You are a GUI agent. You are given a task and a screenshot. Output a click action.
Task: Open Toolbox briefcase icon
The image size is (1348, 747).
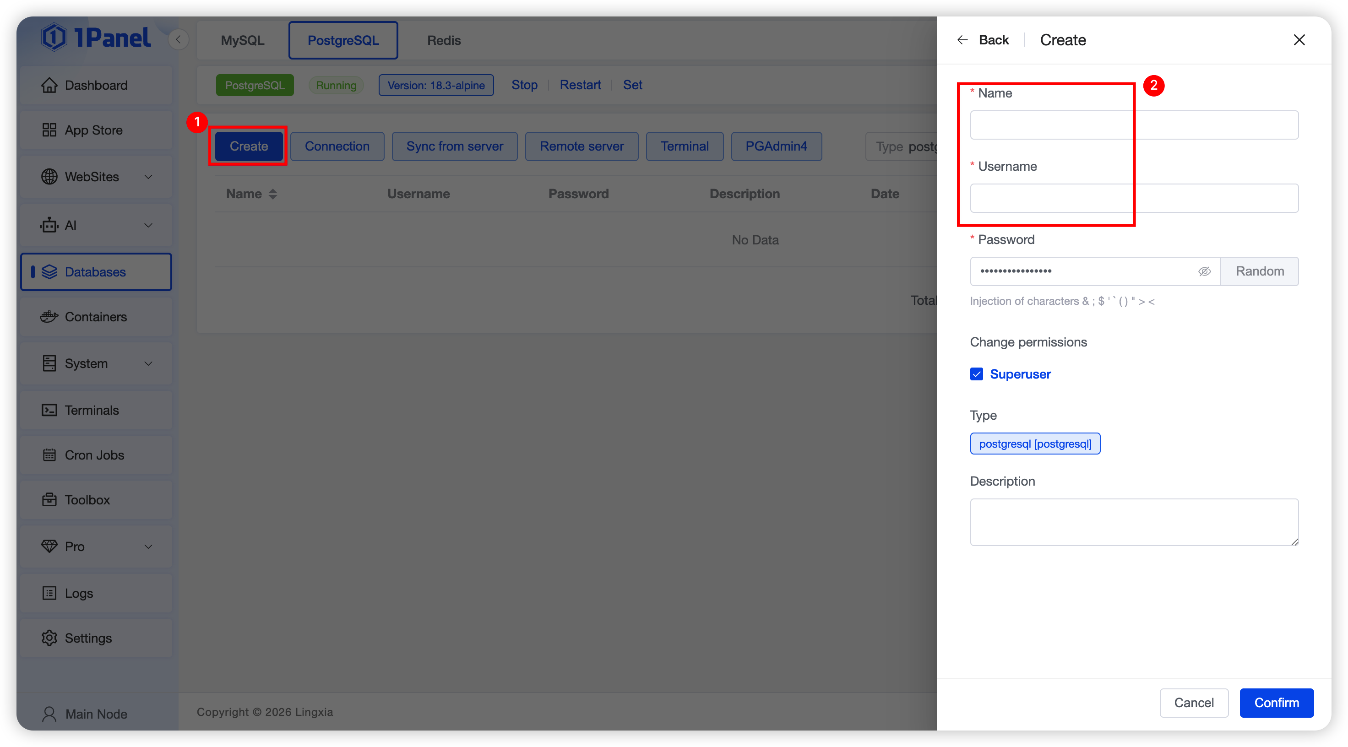point(49,499)
